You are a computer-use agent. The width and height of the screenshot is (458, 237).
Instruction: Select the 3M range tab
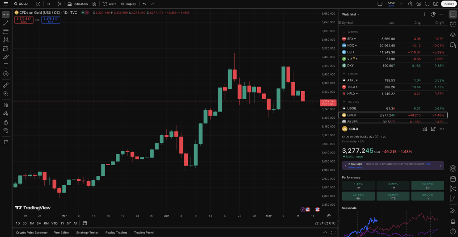coord(39,223)
